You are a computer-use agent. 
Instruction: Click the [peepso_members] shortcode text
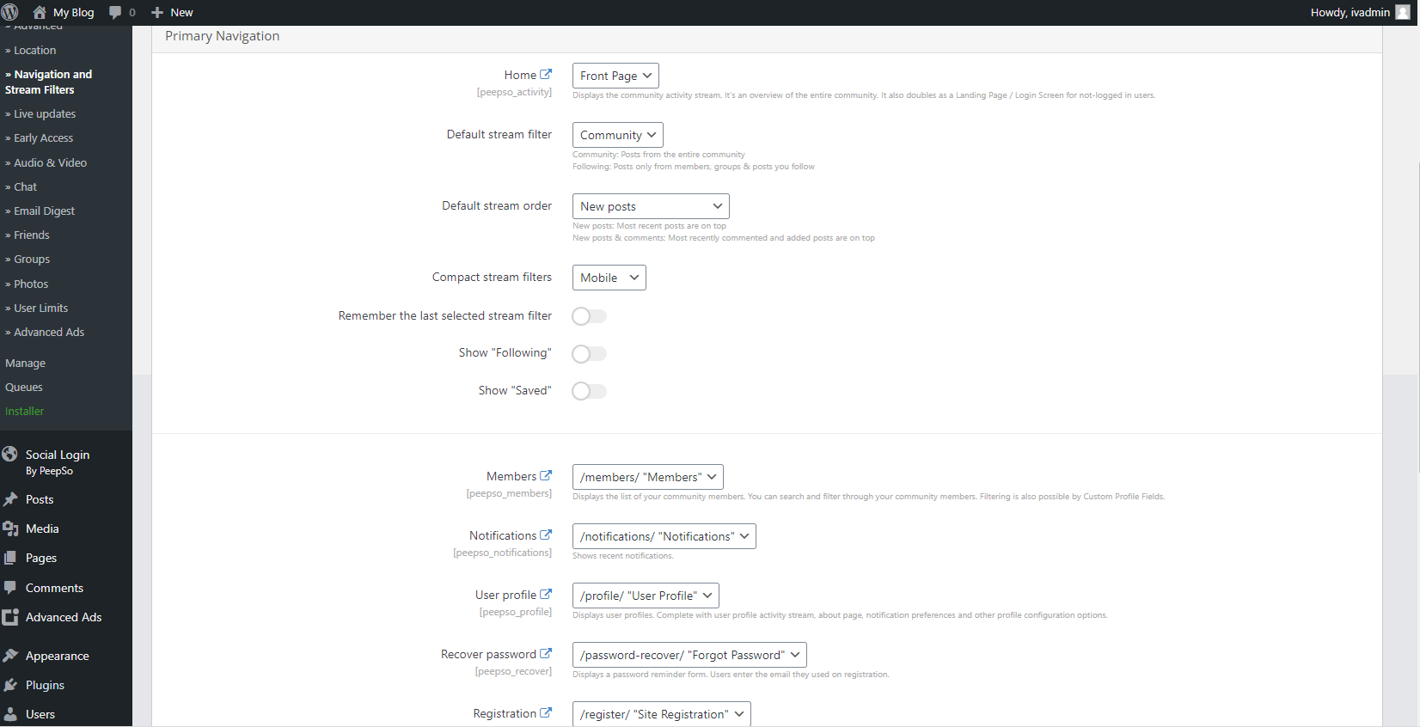click(509, 493)
